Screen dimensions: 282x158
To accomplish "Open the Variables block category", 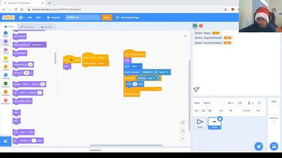I will 6,93.
